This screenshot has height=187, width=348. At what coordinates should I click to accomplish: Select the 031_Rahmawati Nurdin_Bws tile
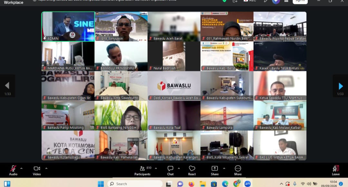[227, 27]
